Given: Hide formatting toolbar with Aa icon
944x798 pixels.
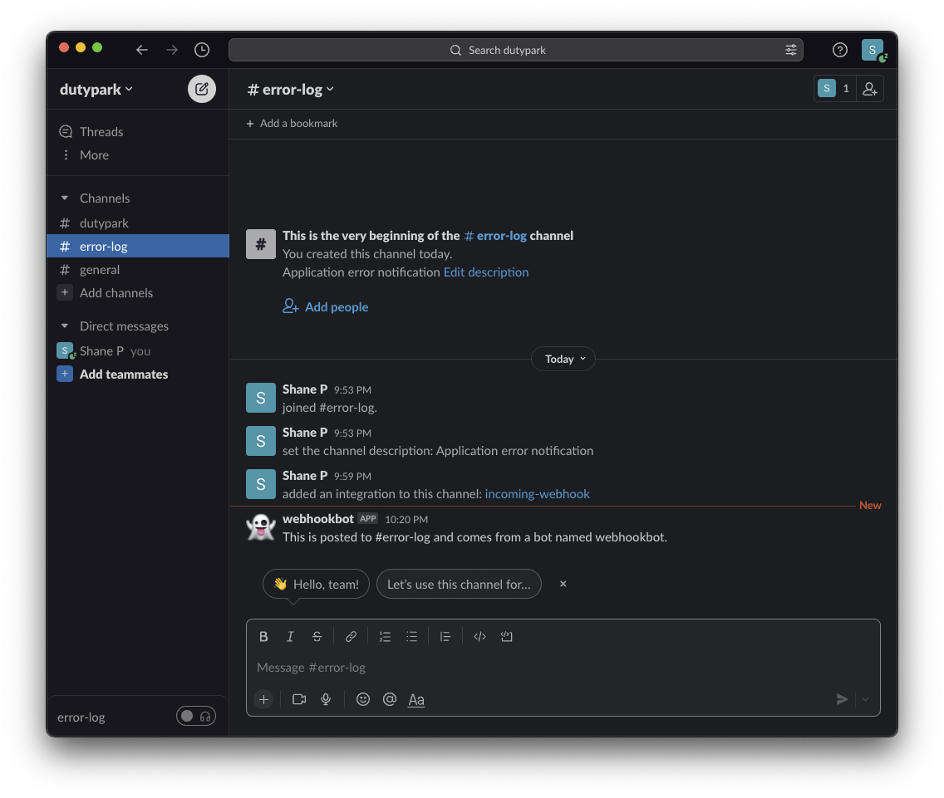Looking at the screenshot, I should 416,699.
